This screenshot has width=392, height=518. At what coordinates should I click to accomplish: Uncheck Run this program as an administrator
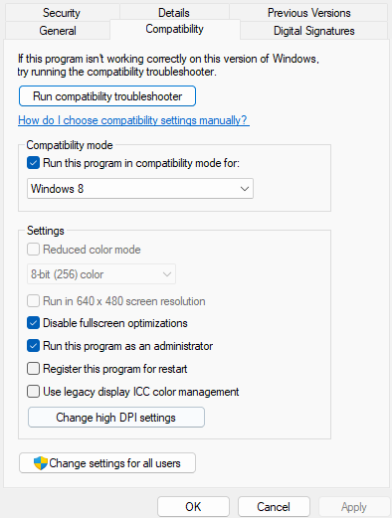33,346
